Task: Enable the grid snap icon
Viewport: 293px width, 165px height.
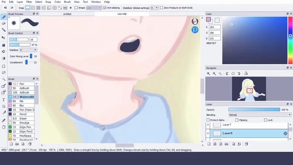Action: [x=38, y=8]
